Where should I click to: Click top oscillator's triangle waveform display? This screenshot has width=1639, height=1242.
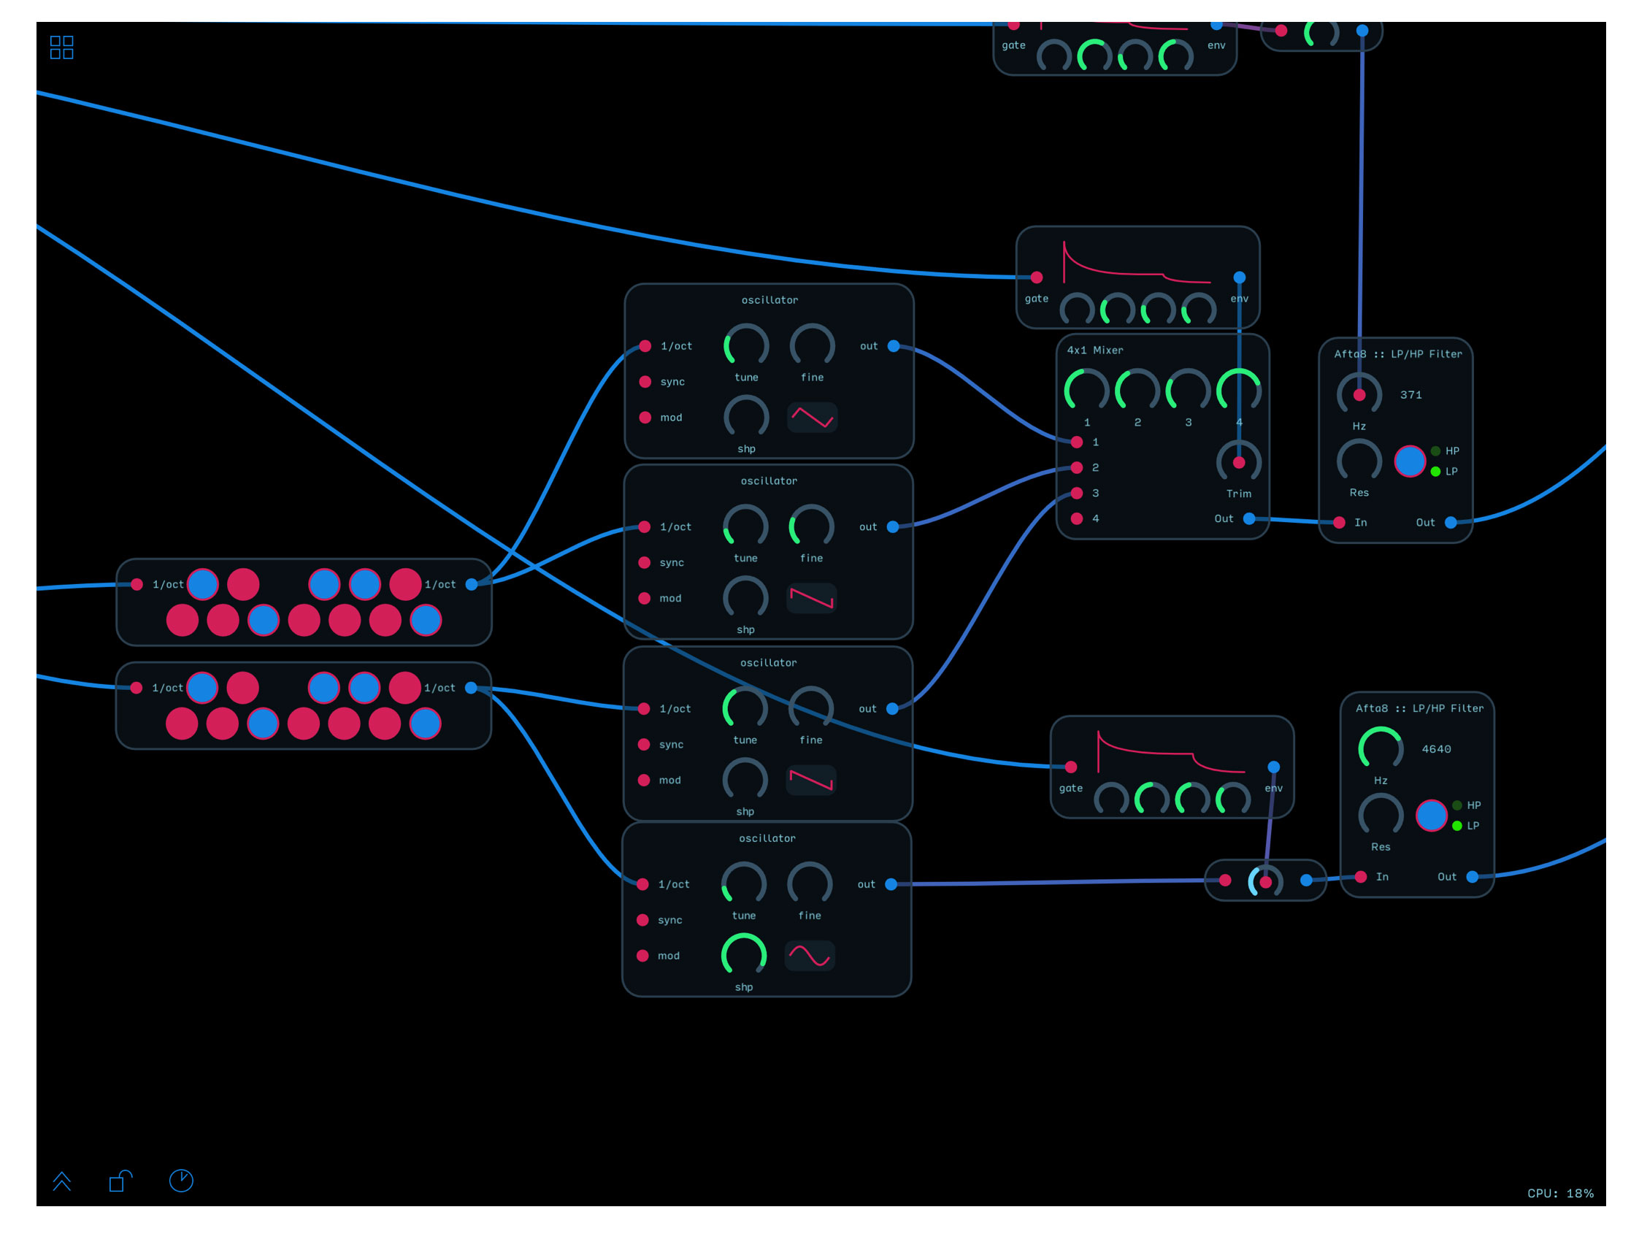tap(813, 418)
